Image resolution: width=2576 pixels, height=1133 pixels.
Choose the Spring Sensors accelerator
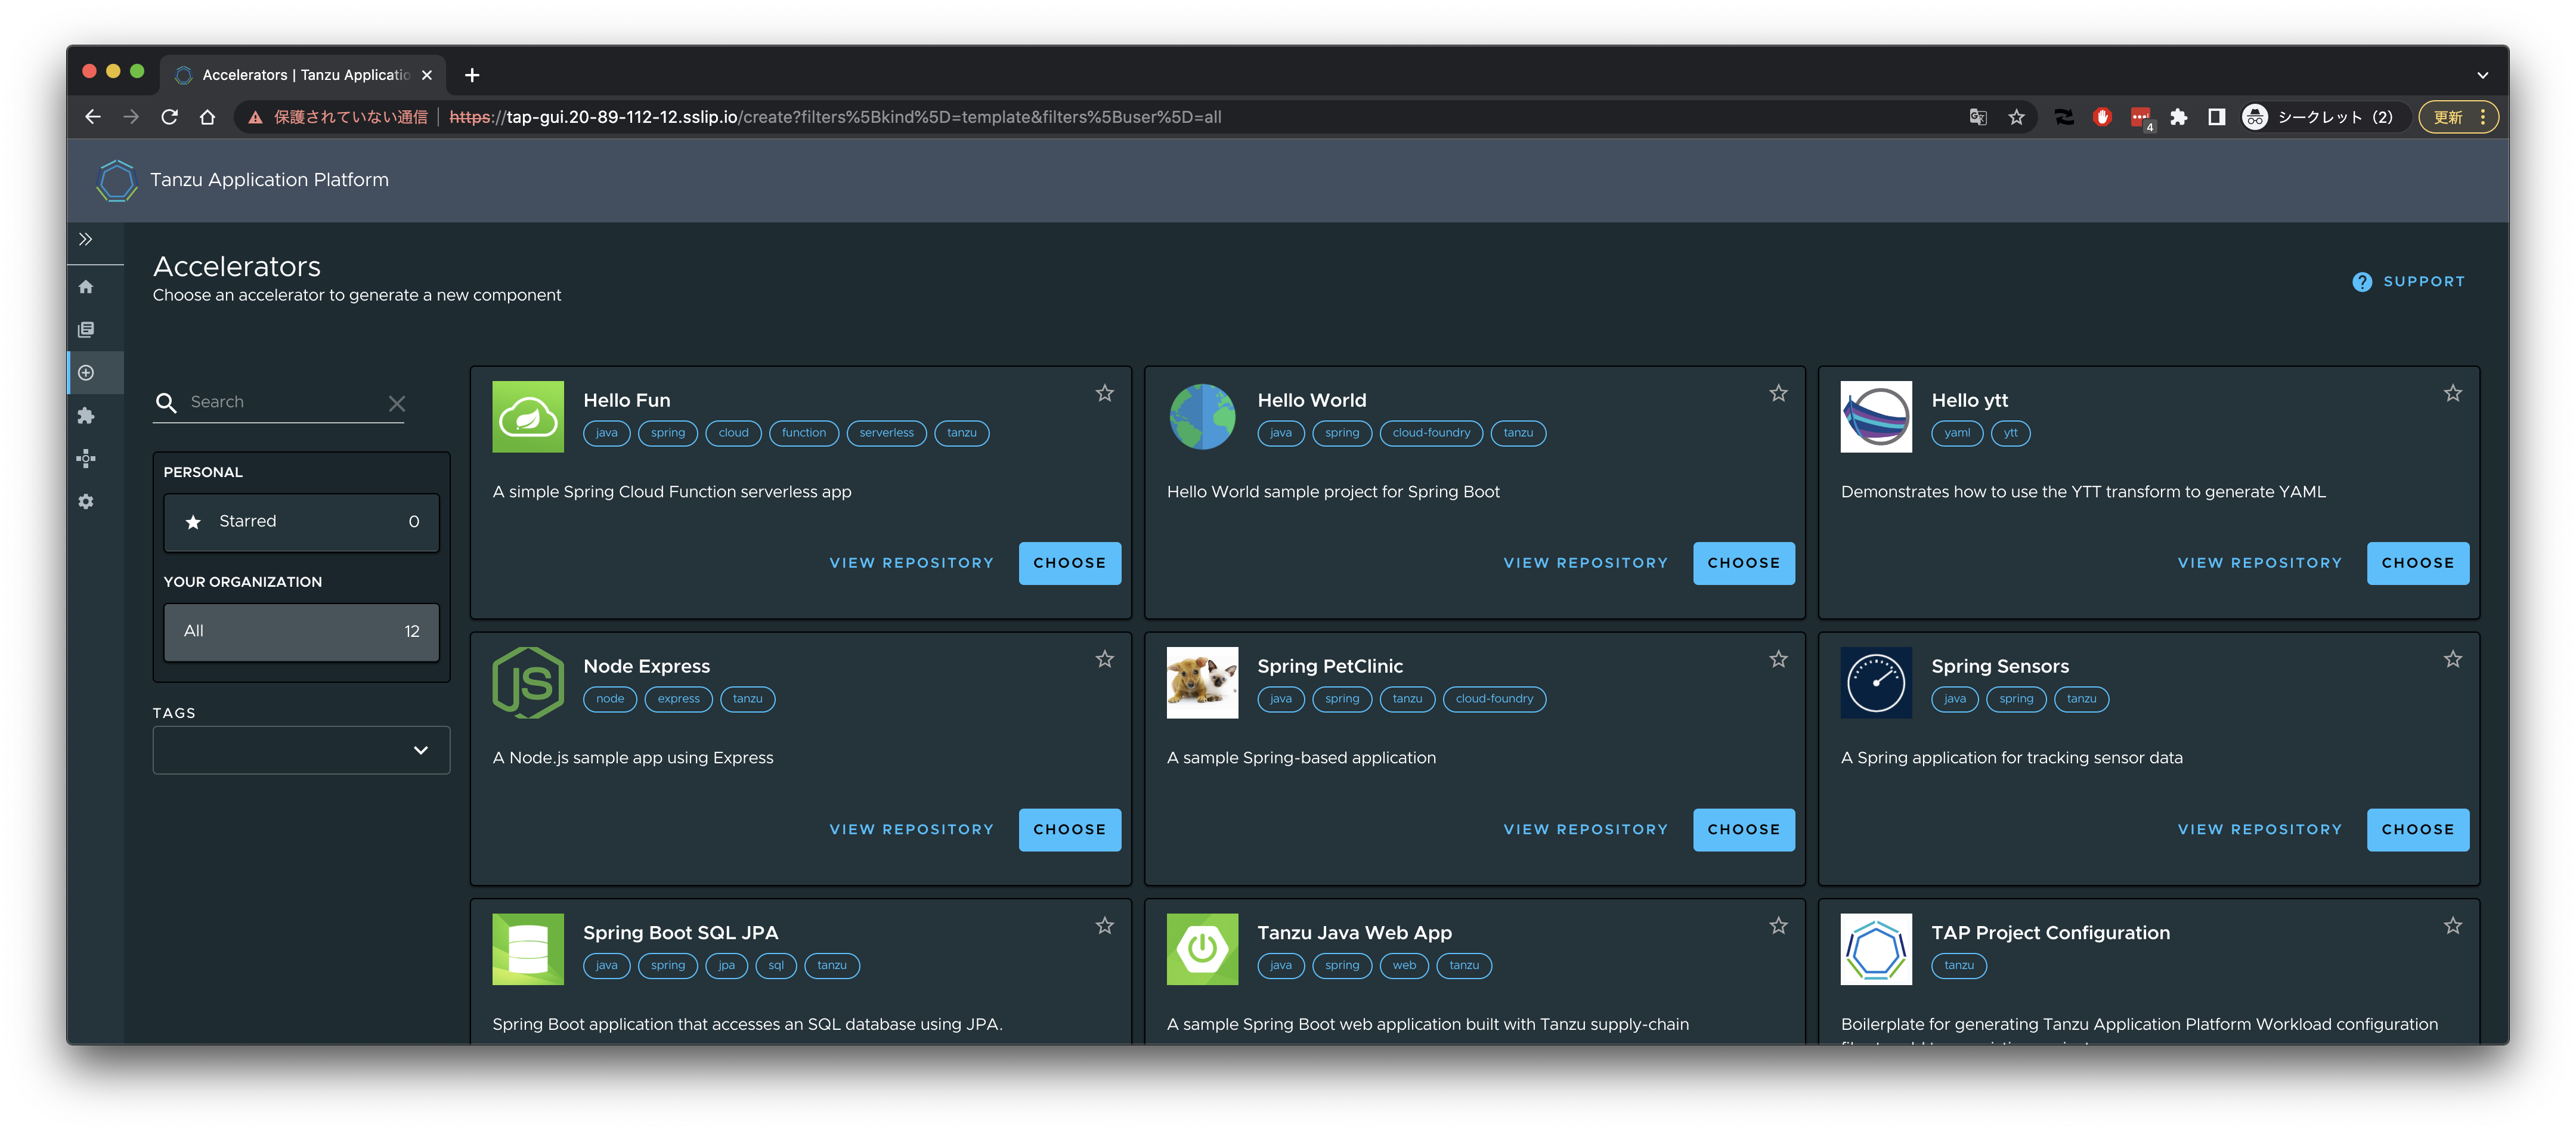click(2417, 829)
